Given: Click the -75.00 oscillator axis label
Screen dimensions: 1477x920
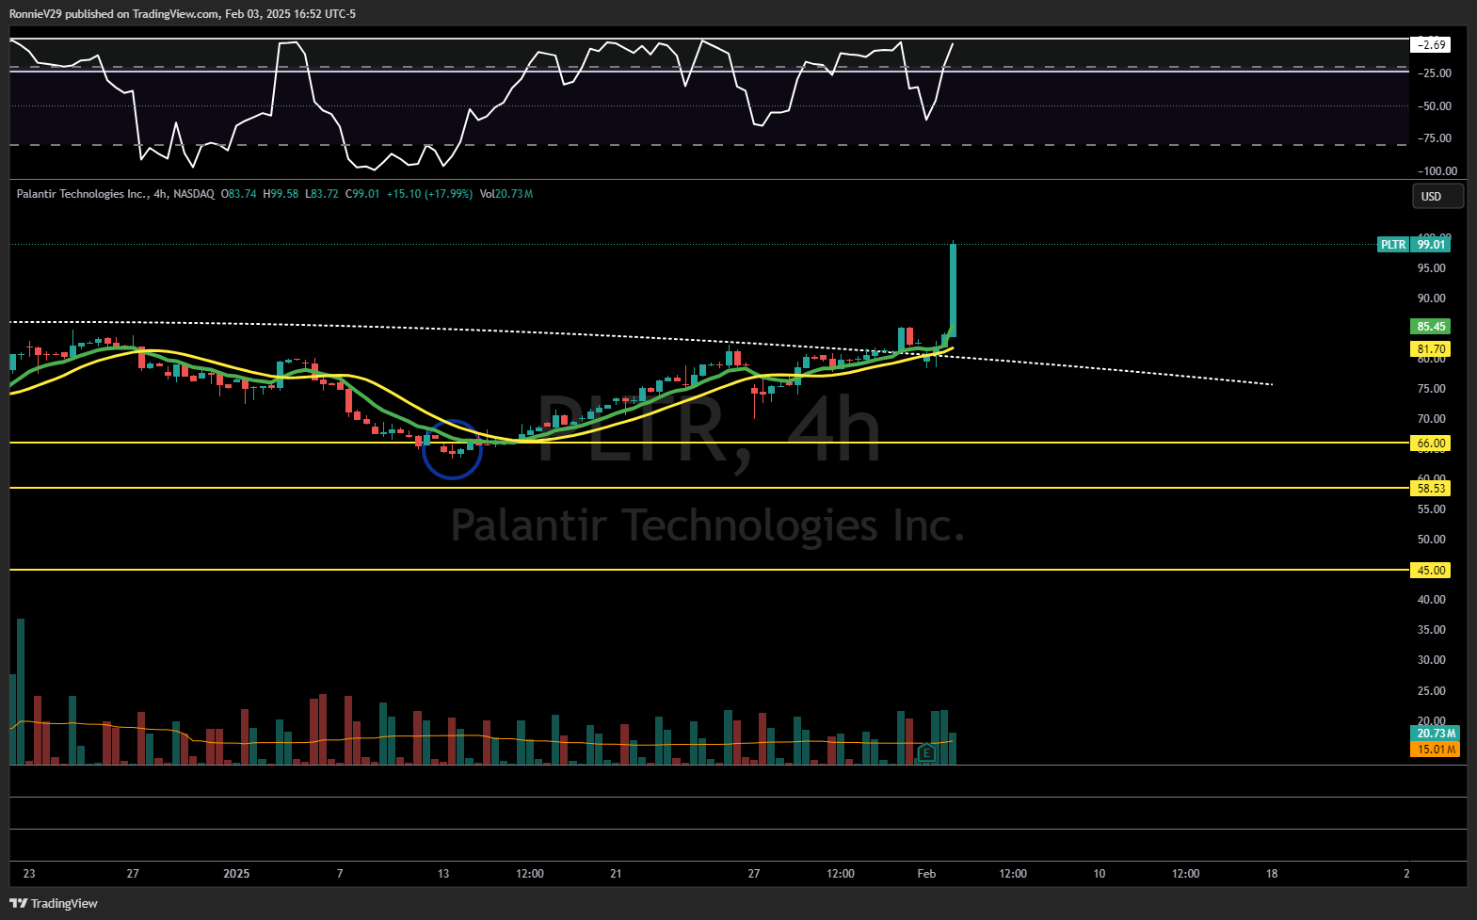Looking at the screenshot, I should pos(1435,138).
